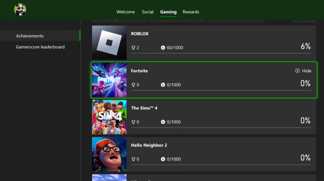This screenshot has width=324, height=181.
Task: Click The Sims 4 progress bar
Action: point(221,128)
